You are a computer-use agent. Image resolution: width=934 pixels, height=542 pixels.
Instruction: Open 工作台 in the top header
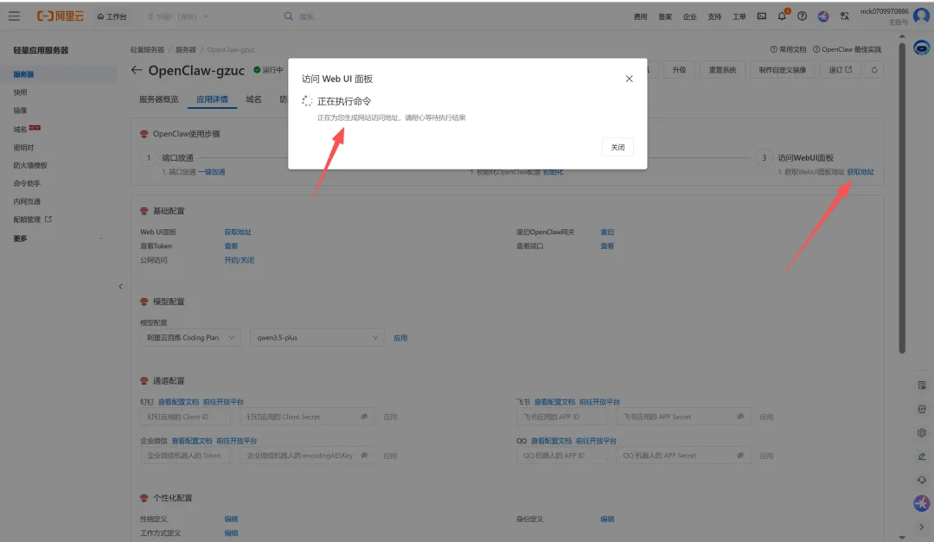(x=112, y=16)
